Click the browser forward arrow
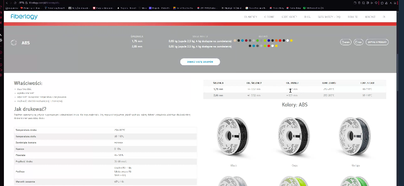 click(x=11, y=3)
